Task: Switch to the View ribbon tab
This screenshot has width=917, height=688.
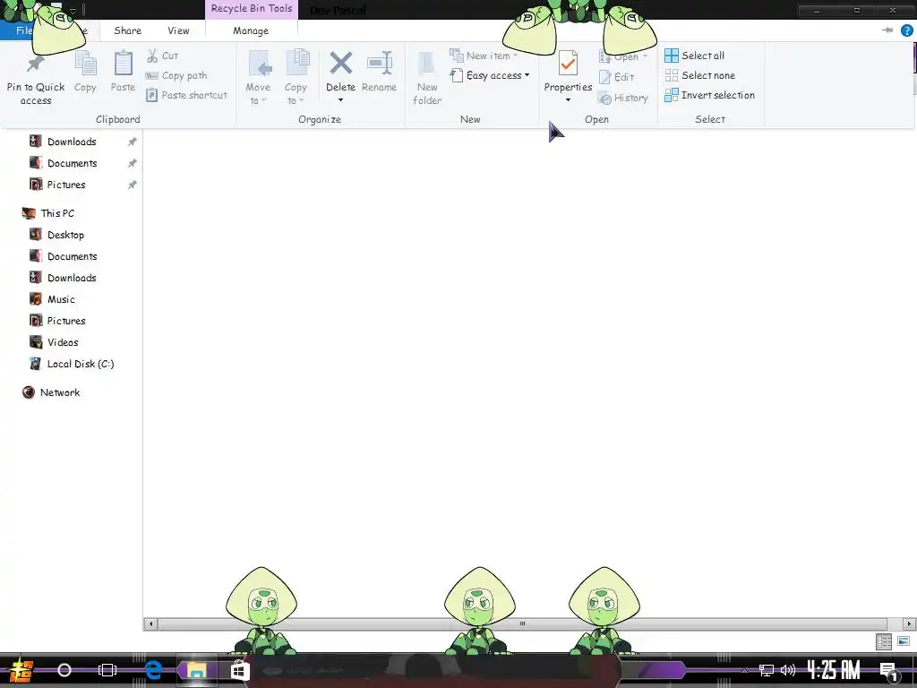Action: (178, 30)
